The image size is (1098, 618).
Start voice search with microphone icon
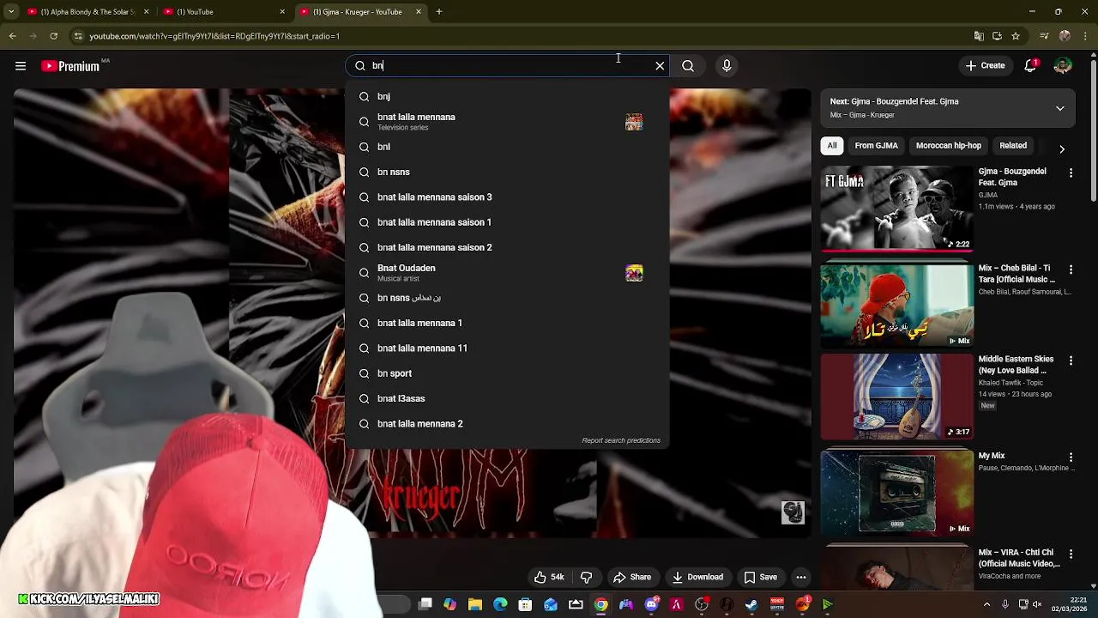(x=727, y=66)
